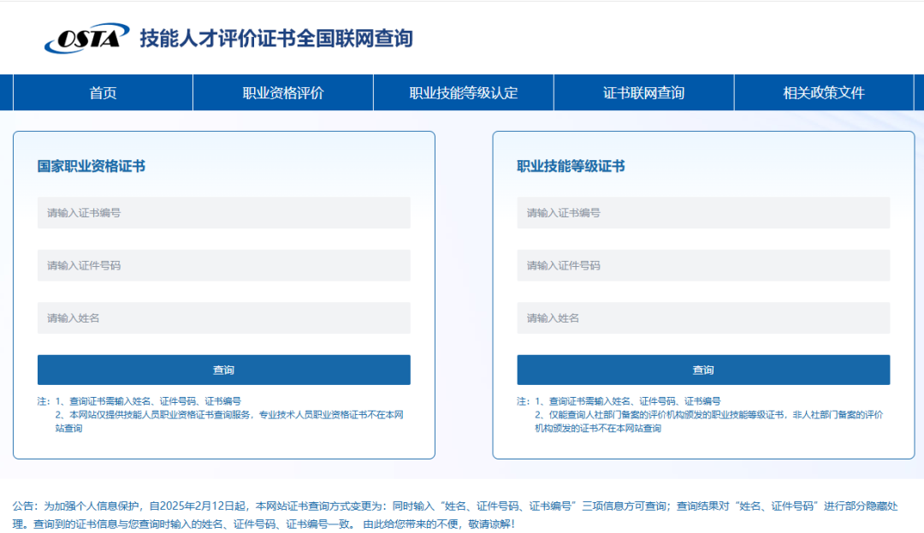924x533 pixels.
Task: Click the 查询 button under 职业技能等级证书
Action: [x=703, y=370]
